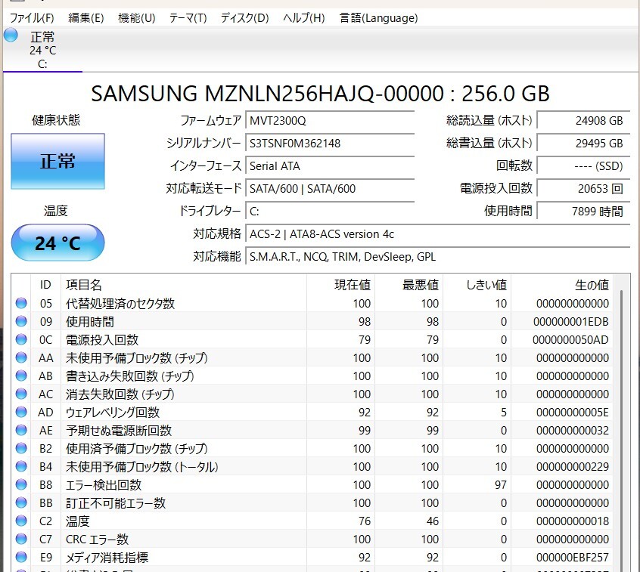The height and width of the screenshot is (572, 640).
Task: Click the attribute list vertical scrollbar
Action: [621, 430]
